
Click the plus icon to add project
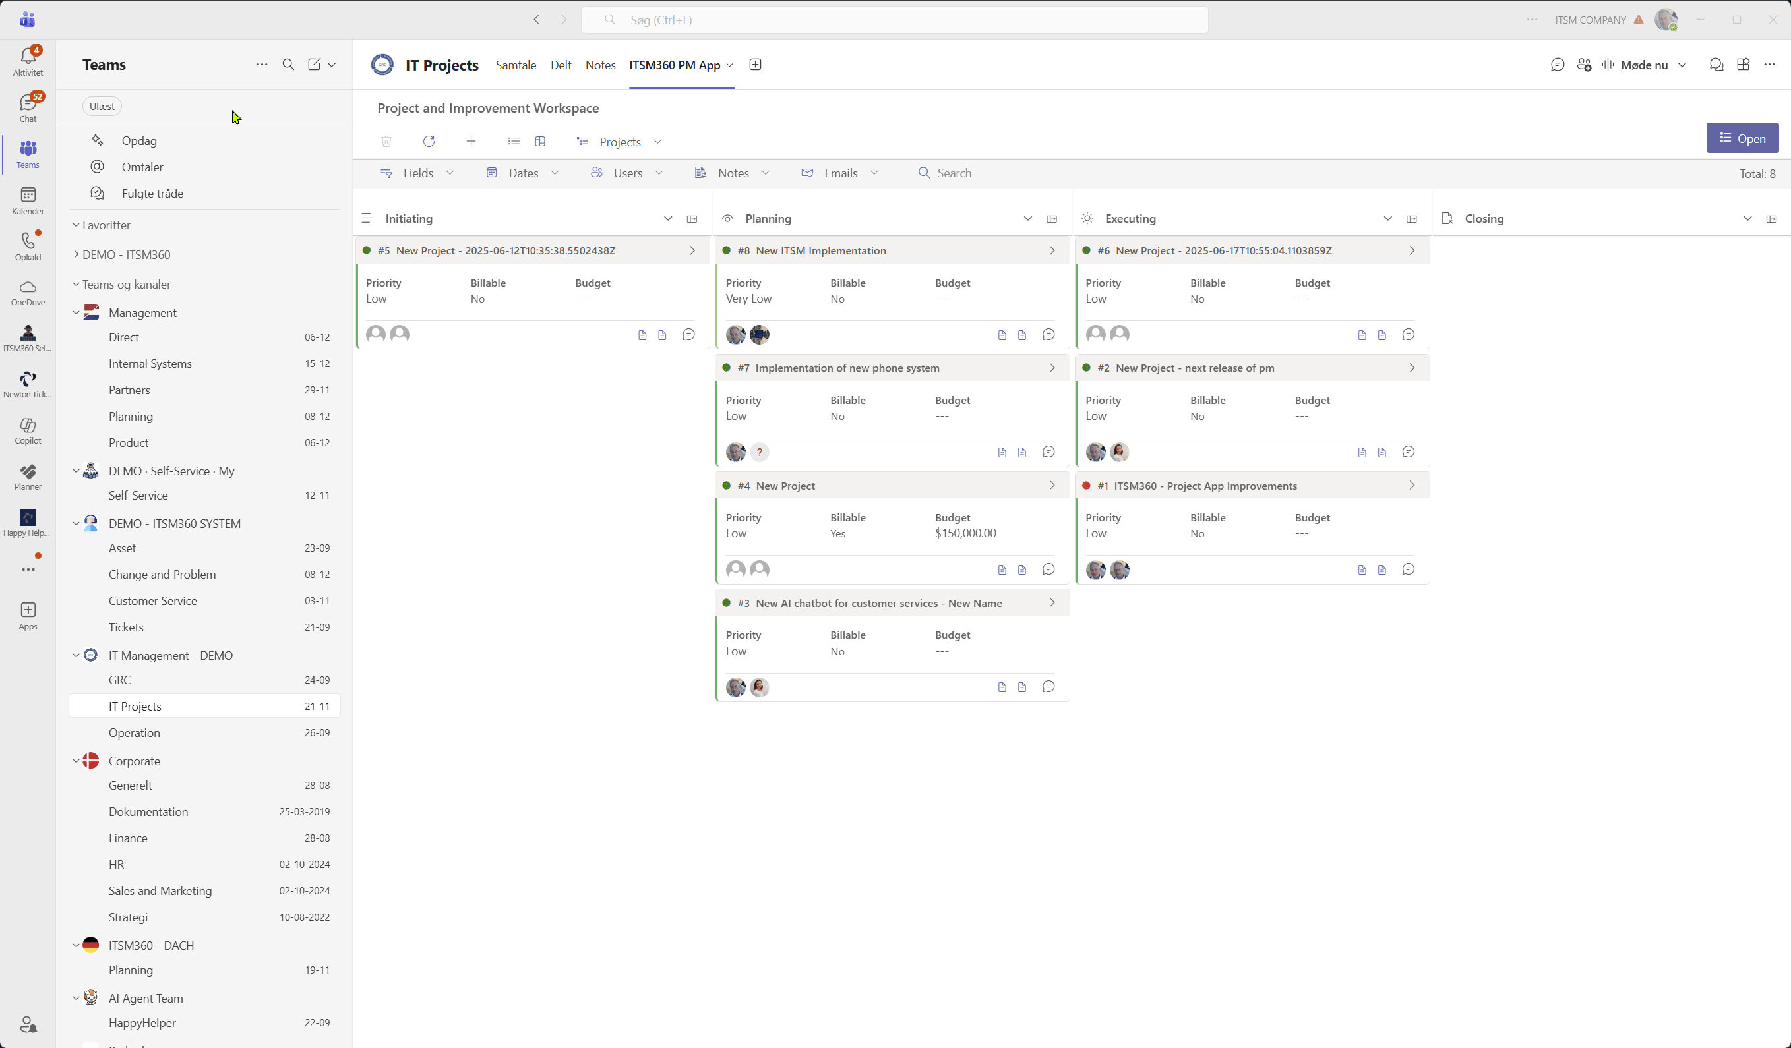point(470,142)
